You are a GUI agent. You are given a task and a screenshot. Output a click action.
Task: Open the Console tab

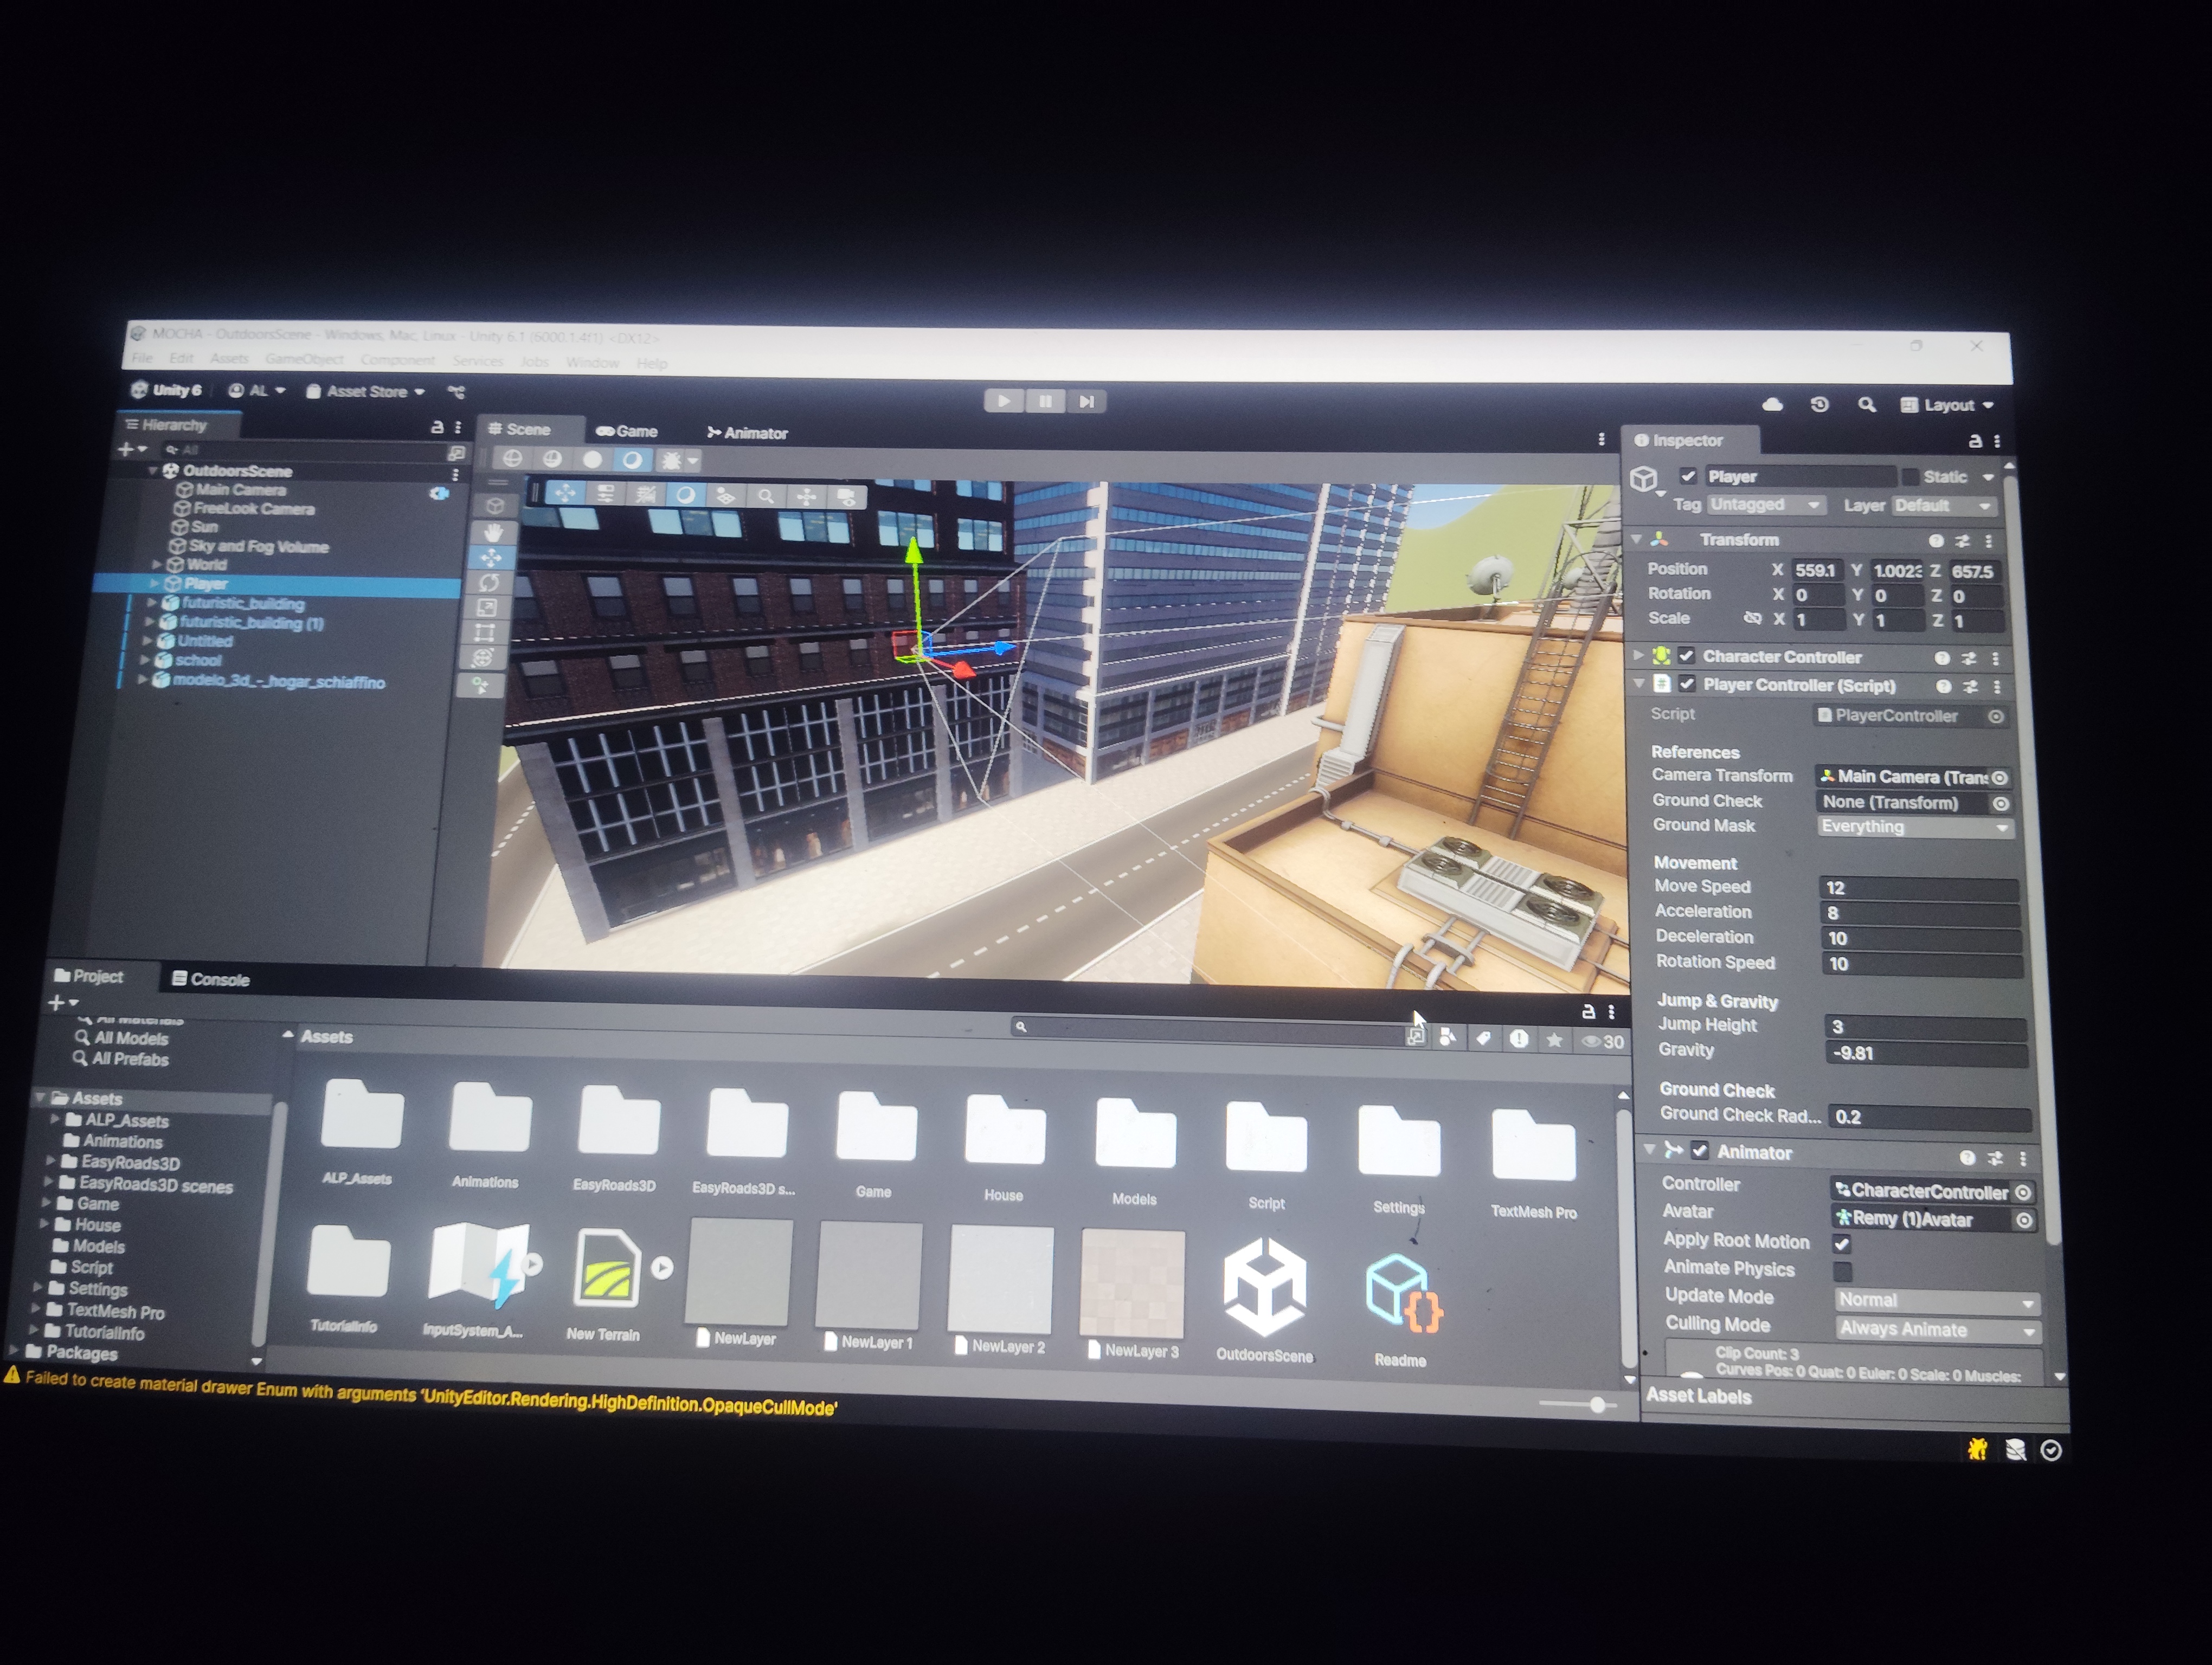tap(210, 978)
